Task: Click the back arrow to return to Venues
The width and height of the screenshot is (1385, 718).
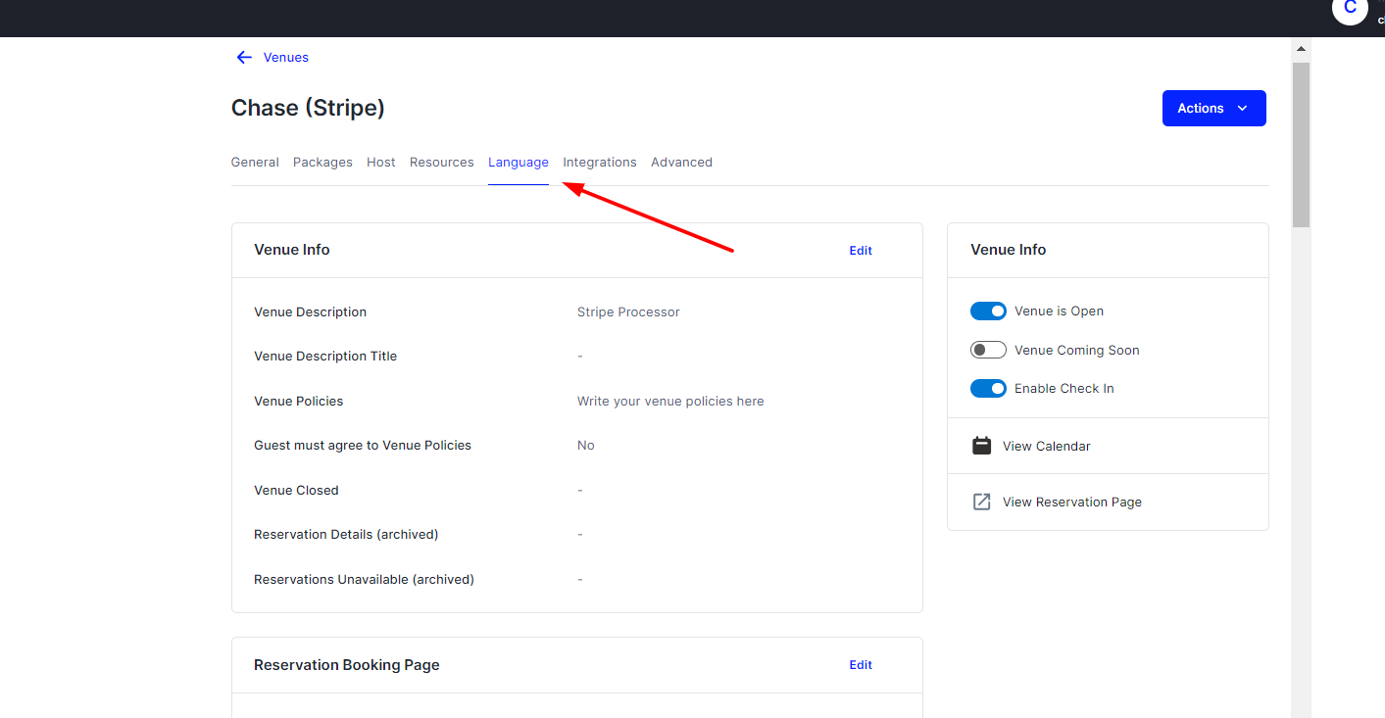Action: click(x=243, y=57)
